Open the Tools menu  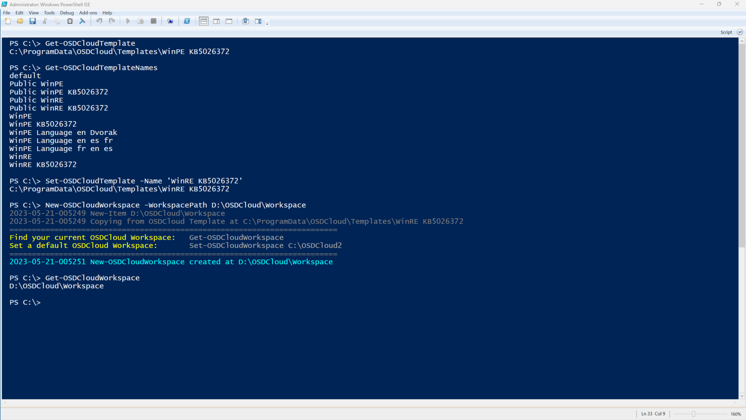click(49, 13)
